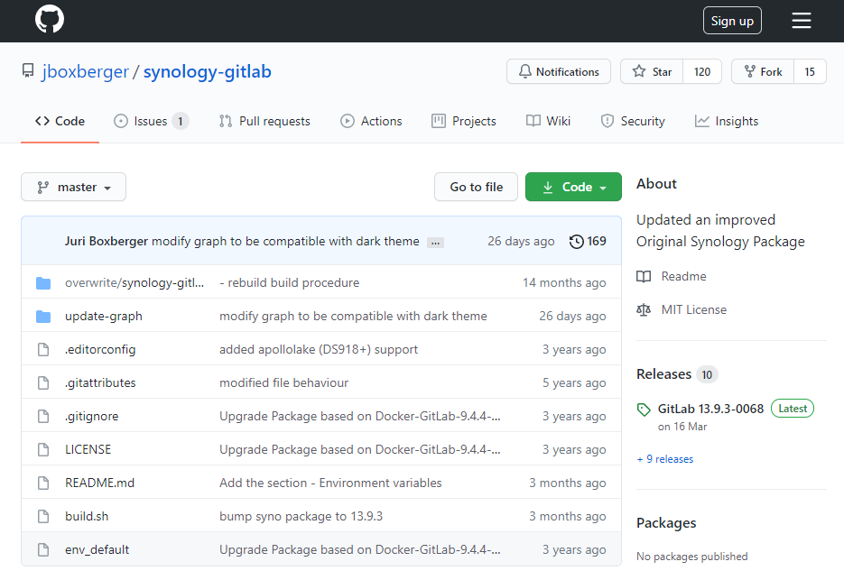The image size is (844, 580).
Task: Switch to the Code tab
Action: pyautogui.click(x=60, y=121)
